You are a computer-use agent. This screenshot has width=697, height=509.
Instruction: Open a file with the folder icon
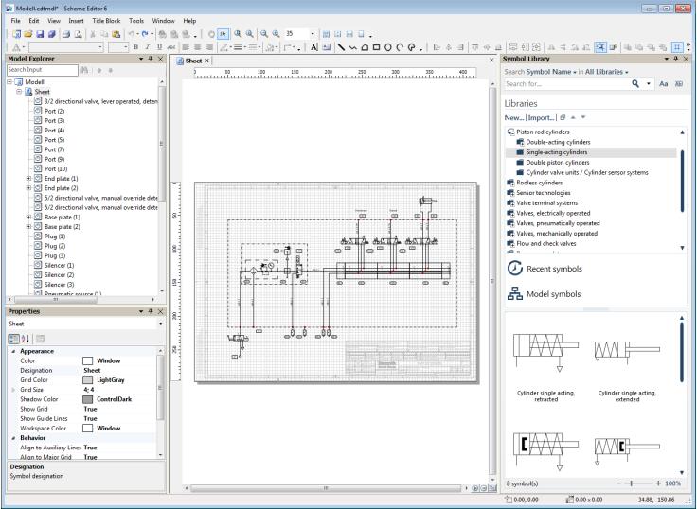tap(28, 34)
